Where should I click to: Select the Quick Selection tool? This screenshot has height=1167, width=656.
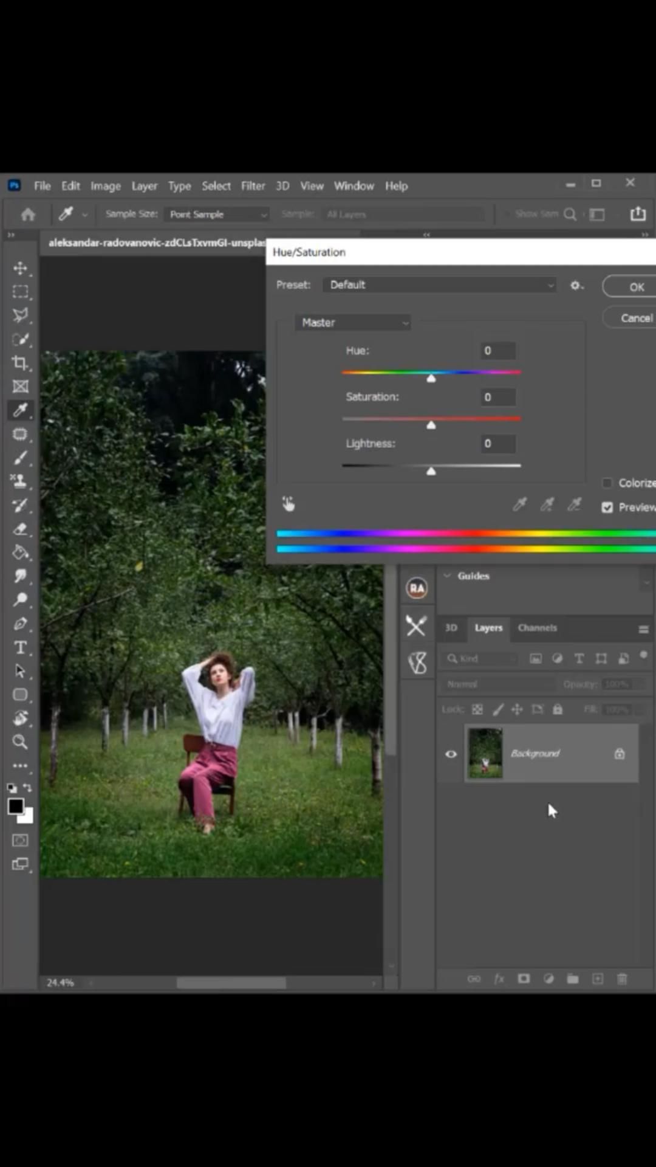(20, 339)
